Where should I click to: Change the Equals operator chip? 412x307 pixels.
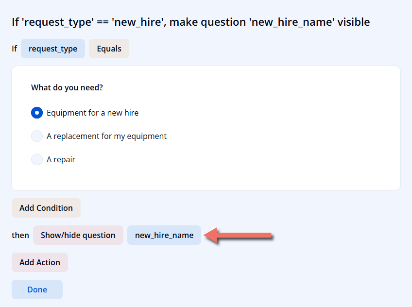point(109,49)
